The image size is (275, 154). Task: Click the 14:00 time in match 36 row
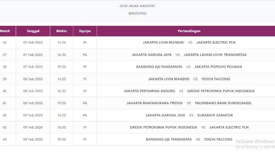[x=62, y=43]
